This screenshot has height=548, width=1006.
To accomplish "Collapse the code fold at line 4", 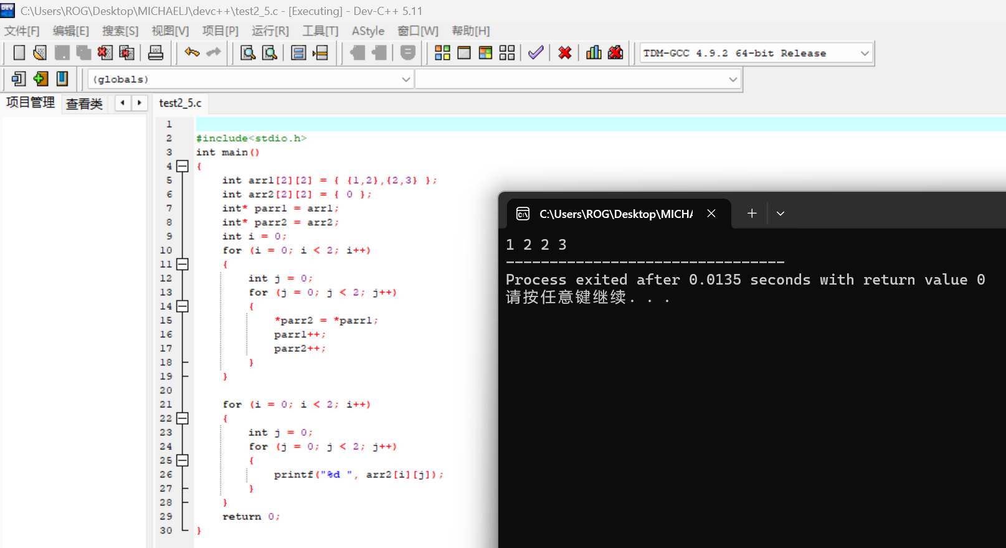I will (x=183, y=166).
